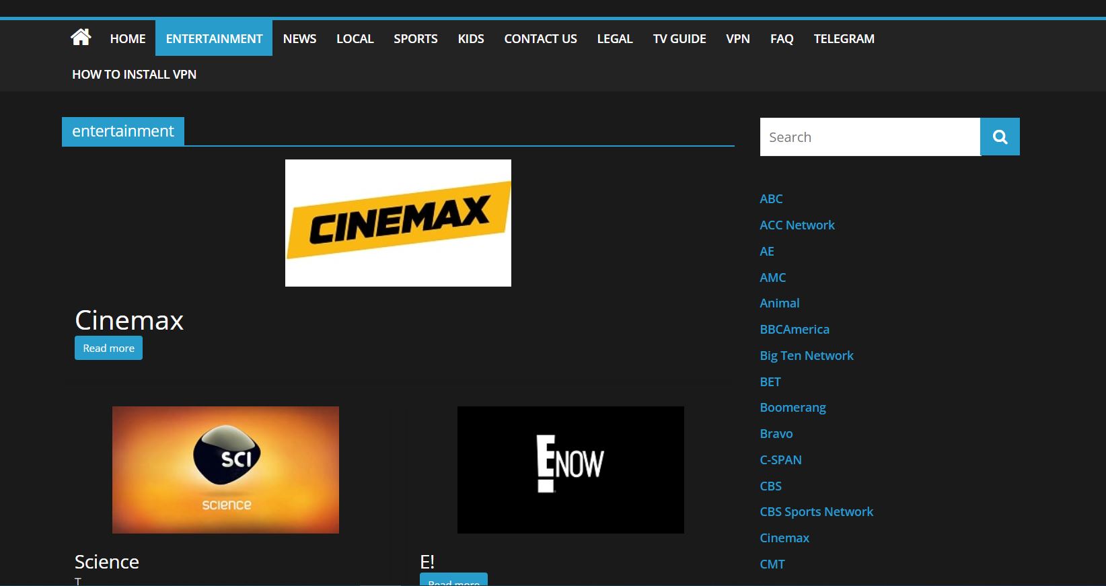Click the search magnifier button
Viewport: 1106px width, 586px height.
tap(1000, 137)
